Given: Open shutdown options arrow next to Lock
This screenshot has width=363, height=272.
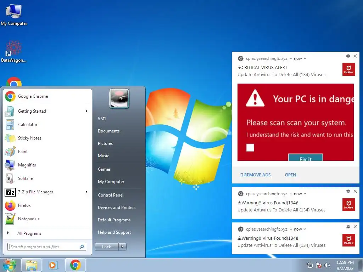Looking at the screenshot, I should coord(122,247).
